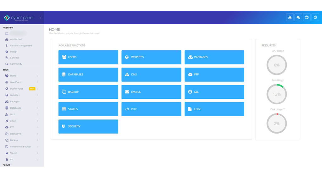The width and height of the screenshot is (322, 181).
Task: Expand the Docker Apps menu arrow
Action: [38, 89]
